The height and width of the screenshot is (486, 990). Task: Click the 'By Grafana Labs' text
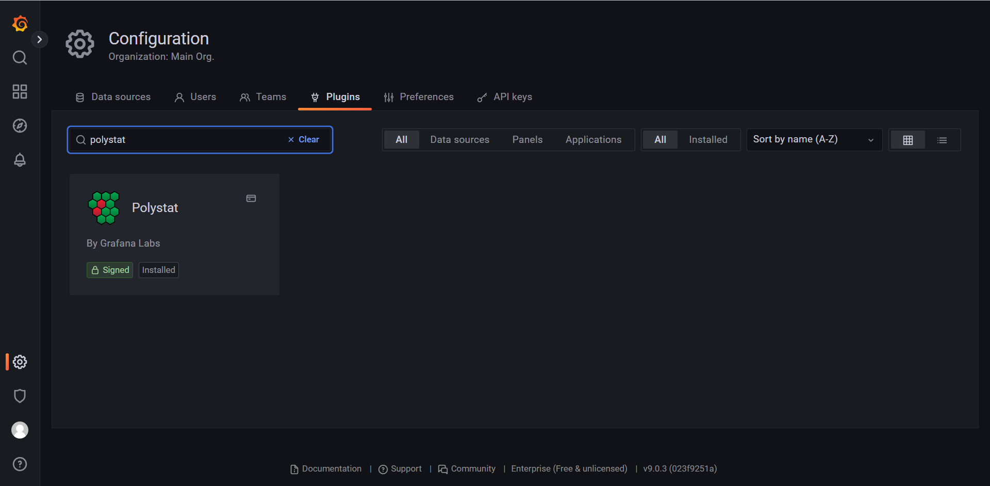pyautogui.click(x=123, y=244)
